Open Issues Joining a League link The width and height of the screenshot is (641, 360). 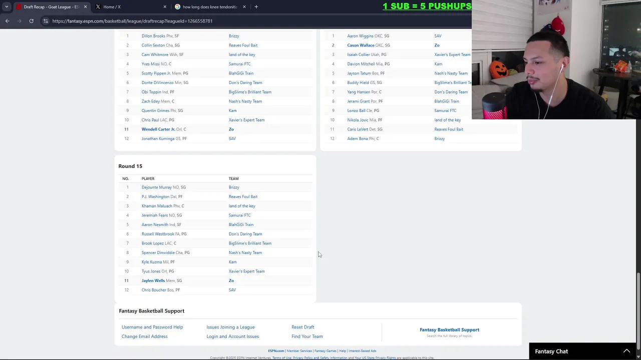pos(230,327)
